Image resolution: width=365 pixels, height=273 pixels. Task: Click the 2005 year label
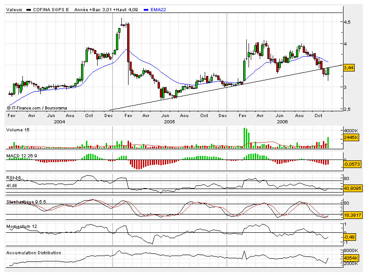click(x=169, y=122)
